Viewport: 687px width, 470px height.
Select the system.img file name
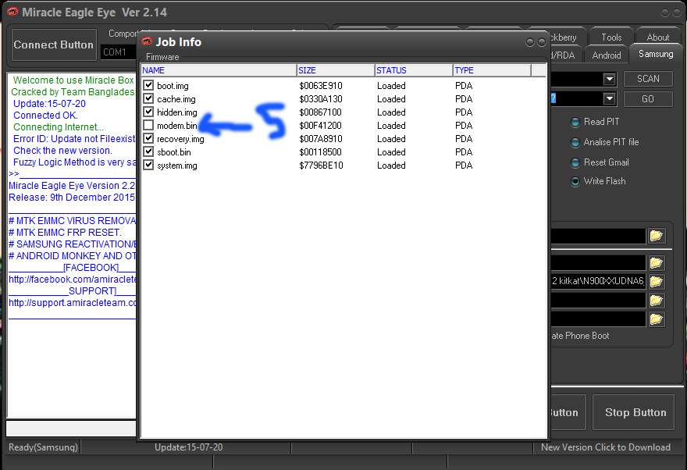click(177, 166)
